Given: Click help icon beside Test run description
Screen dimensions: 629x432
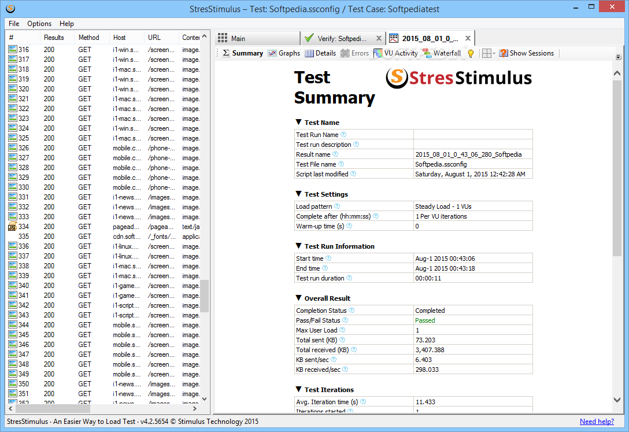Looking at the screenshot, I should (x=356, y=144).
